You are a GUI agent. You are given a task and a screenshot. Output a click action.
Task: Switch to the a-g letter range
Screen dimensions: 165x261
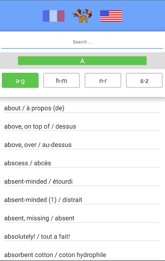[x=20, y=80]
